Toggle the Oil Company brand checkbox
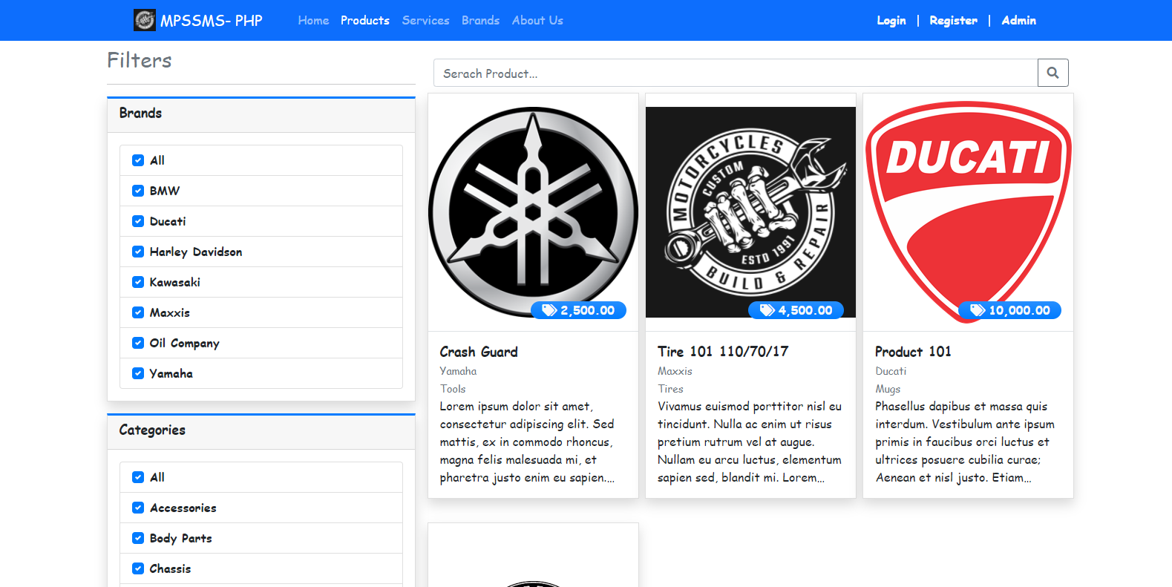Screen dimensions: 1172x587 138,343
